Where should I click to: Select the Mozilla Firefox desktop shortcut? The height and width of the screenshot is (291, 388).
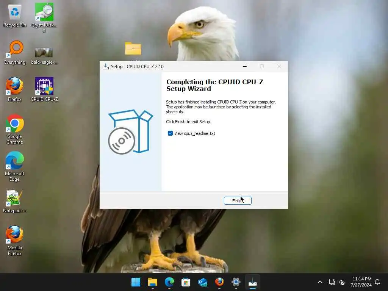15,241
